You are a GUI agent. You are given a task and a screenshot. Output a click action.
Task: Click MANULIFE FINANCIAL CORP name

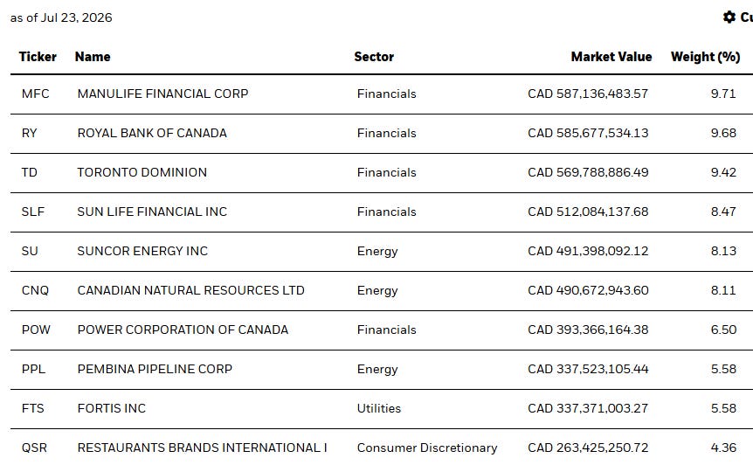pyautogui.click(x=162, y=94)
